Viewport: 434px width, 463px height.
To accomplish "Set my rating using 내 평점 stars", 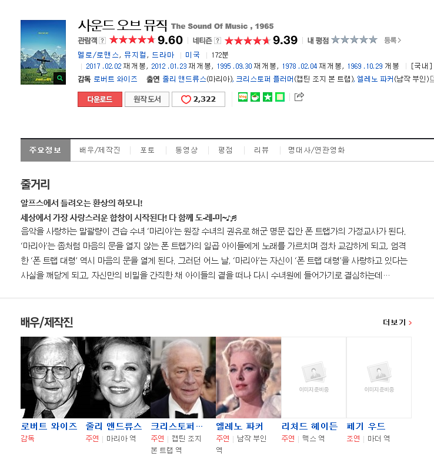I will point(354,39).
